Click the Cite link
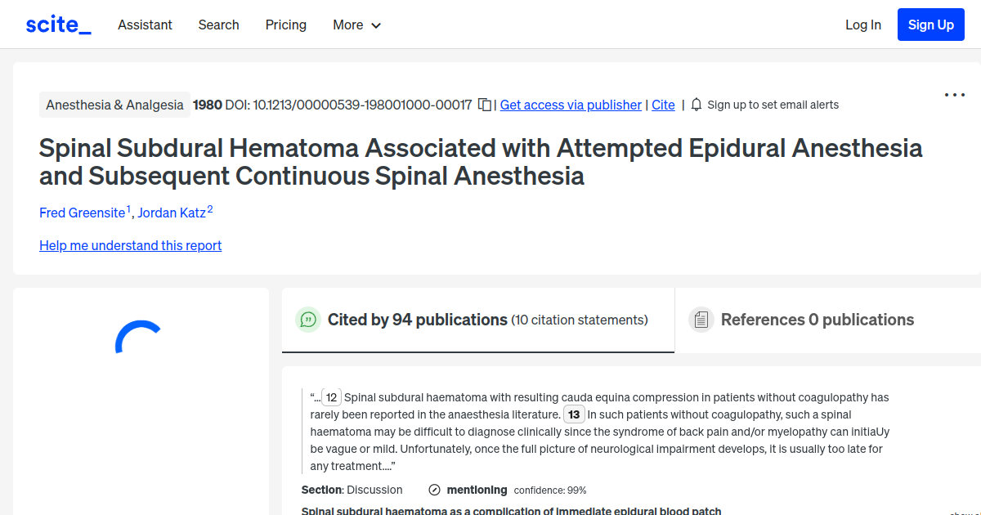The image size is (981, 515). click(x=663, y=105)
